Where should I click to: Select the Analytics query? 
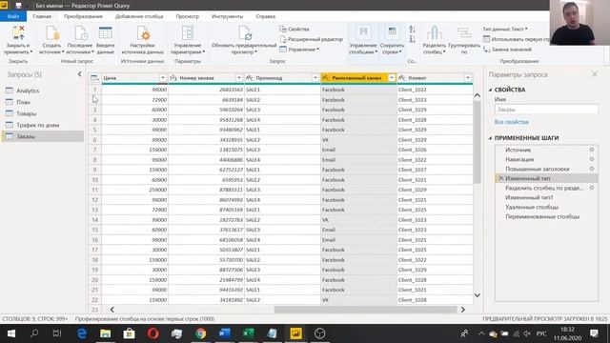pos(43,91)
